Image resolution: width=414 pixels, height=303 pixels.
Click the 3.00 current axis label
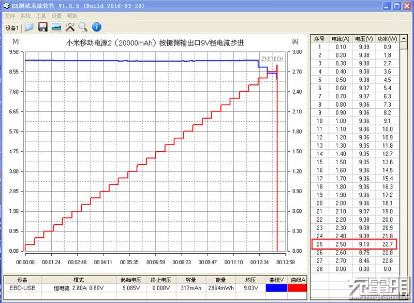pyautogui.click(x=297, y=52)
